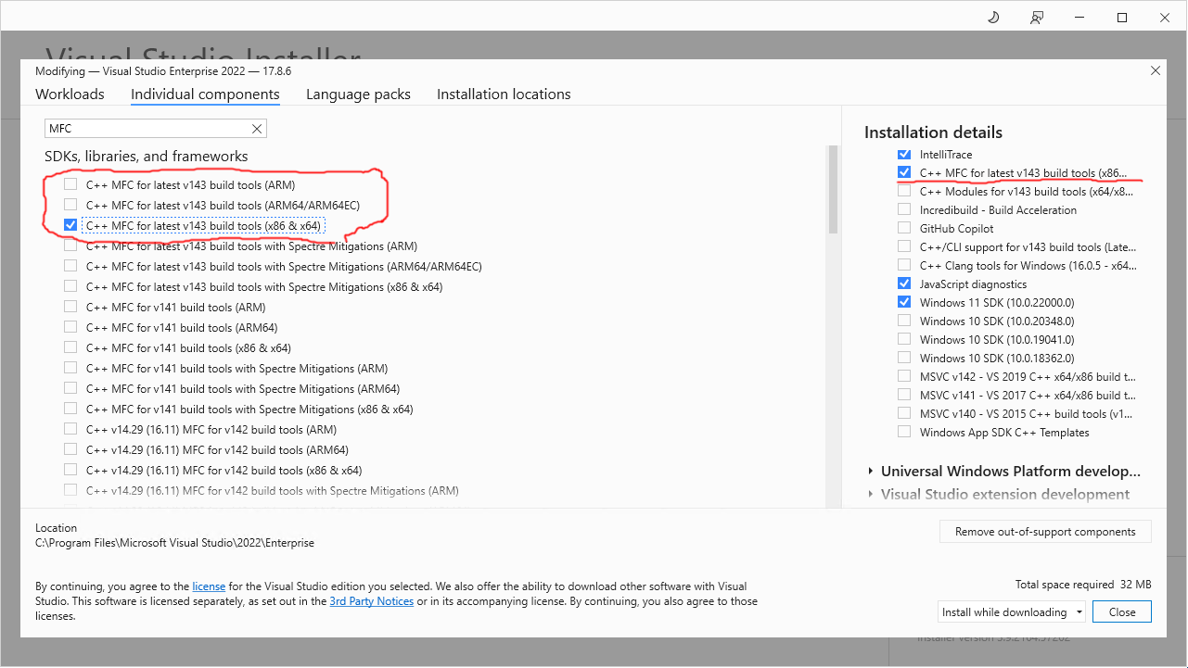The width and height of the screenshot is (1188, 668).
Task: Click the Close button at bottom right
Action: point(1122,612)
